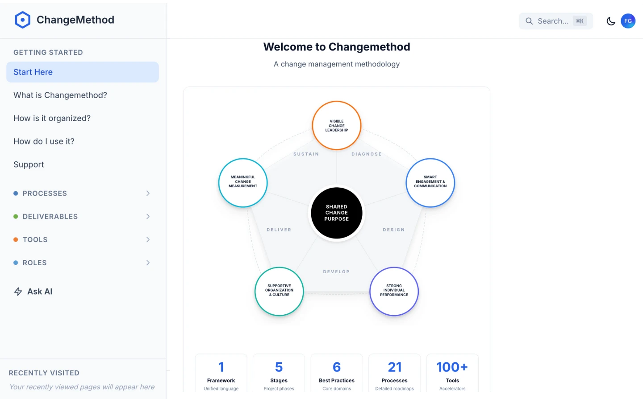
Task: Open the PROCESSES sidebar section
Action: pyautogui.click(x=83, y=193)
